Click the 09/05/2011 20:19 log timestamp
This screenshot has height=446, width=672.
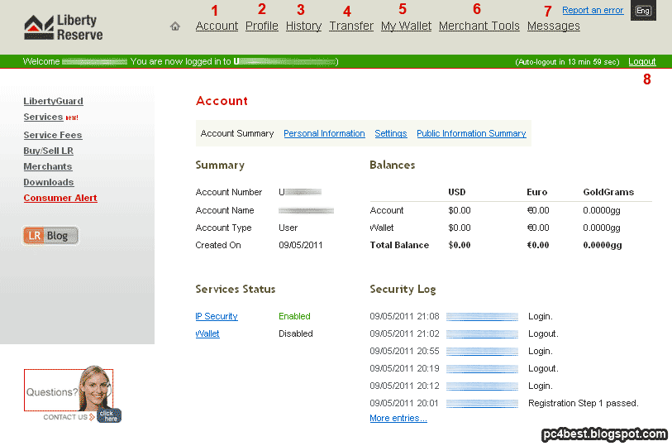tap(404, 368)
